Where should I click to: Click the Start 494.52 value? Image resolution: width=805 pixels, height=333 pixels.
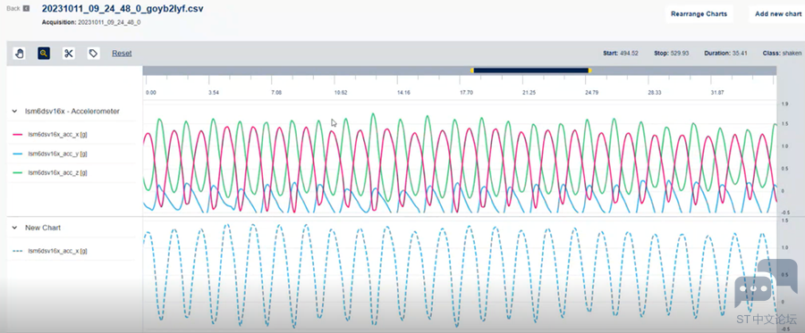(x=621, y=54)
